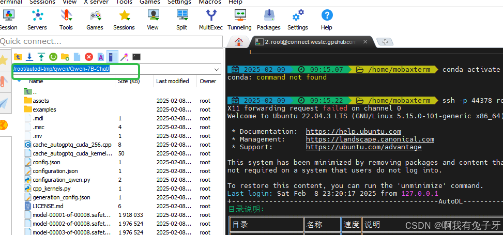503x235 pixels.
Task: Open the landscape.canonical.com link
Action: coord(370,139)
